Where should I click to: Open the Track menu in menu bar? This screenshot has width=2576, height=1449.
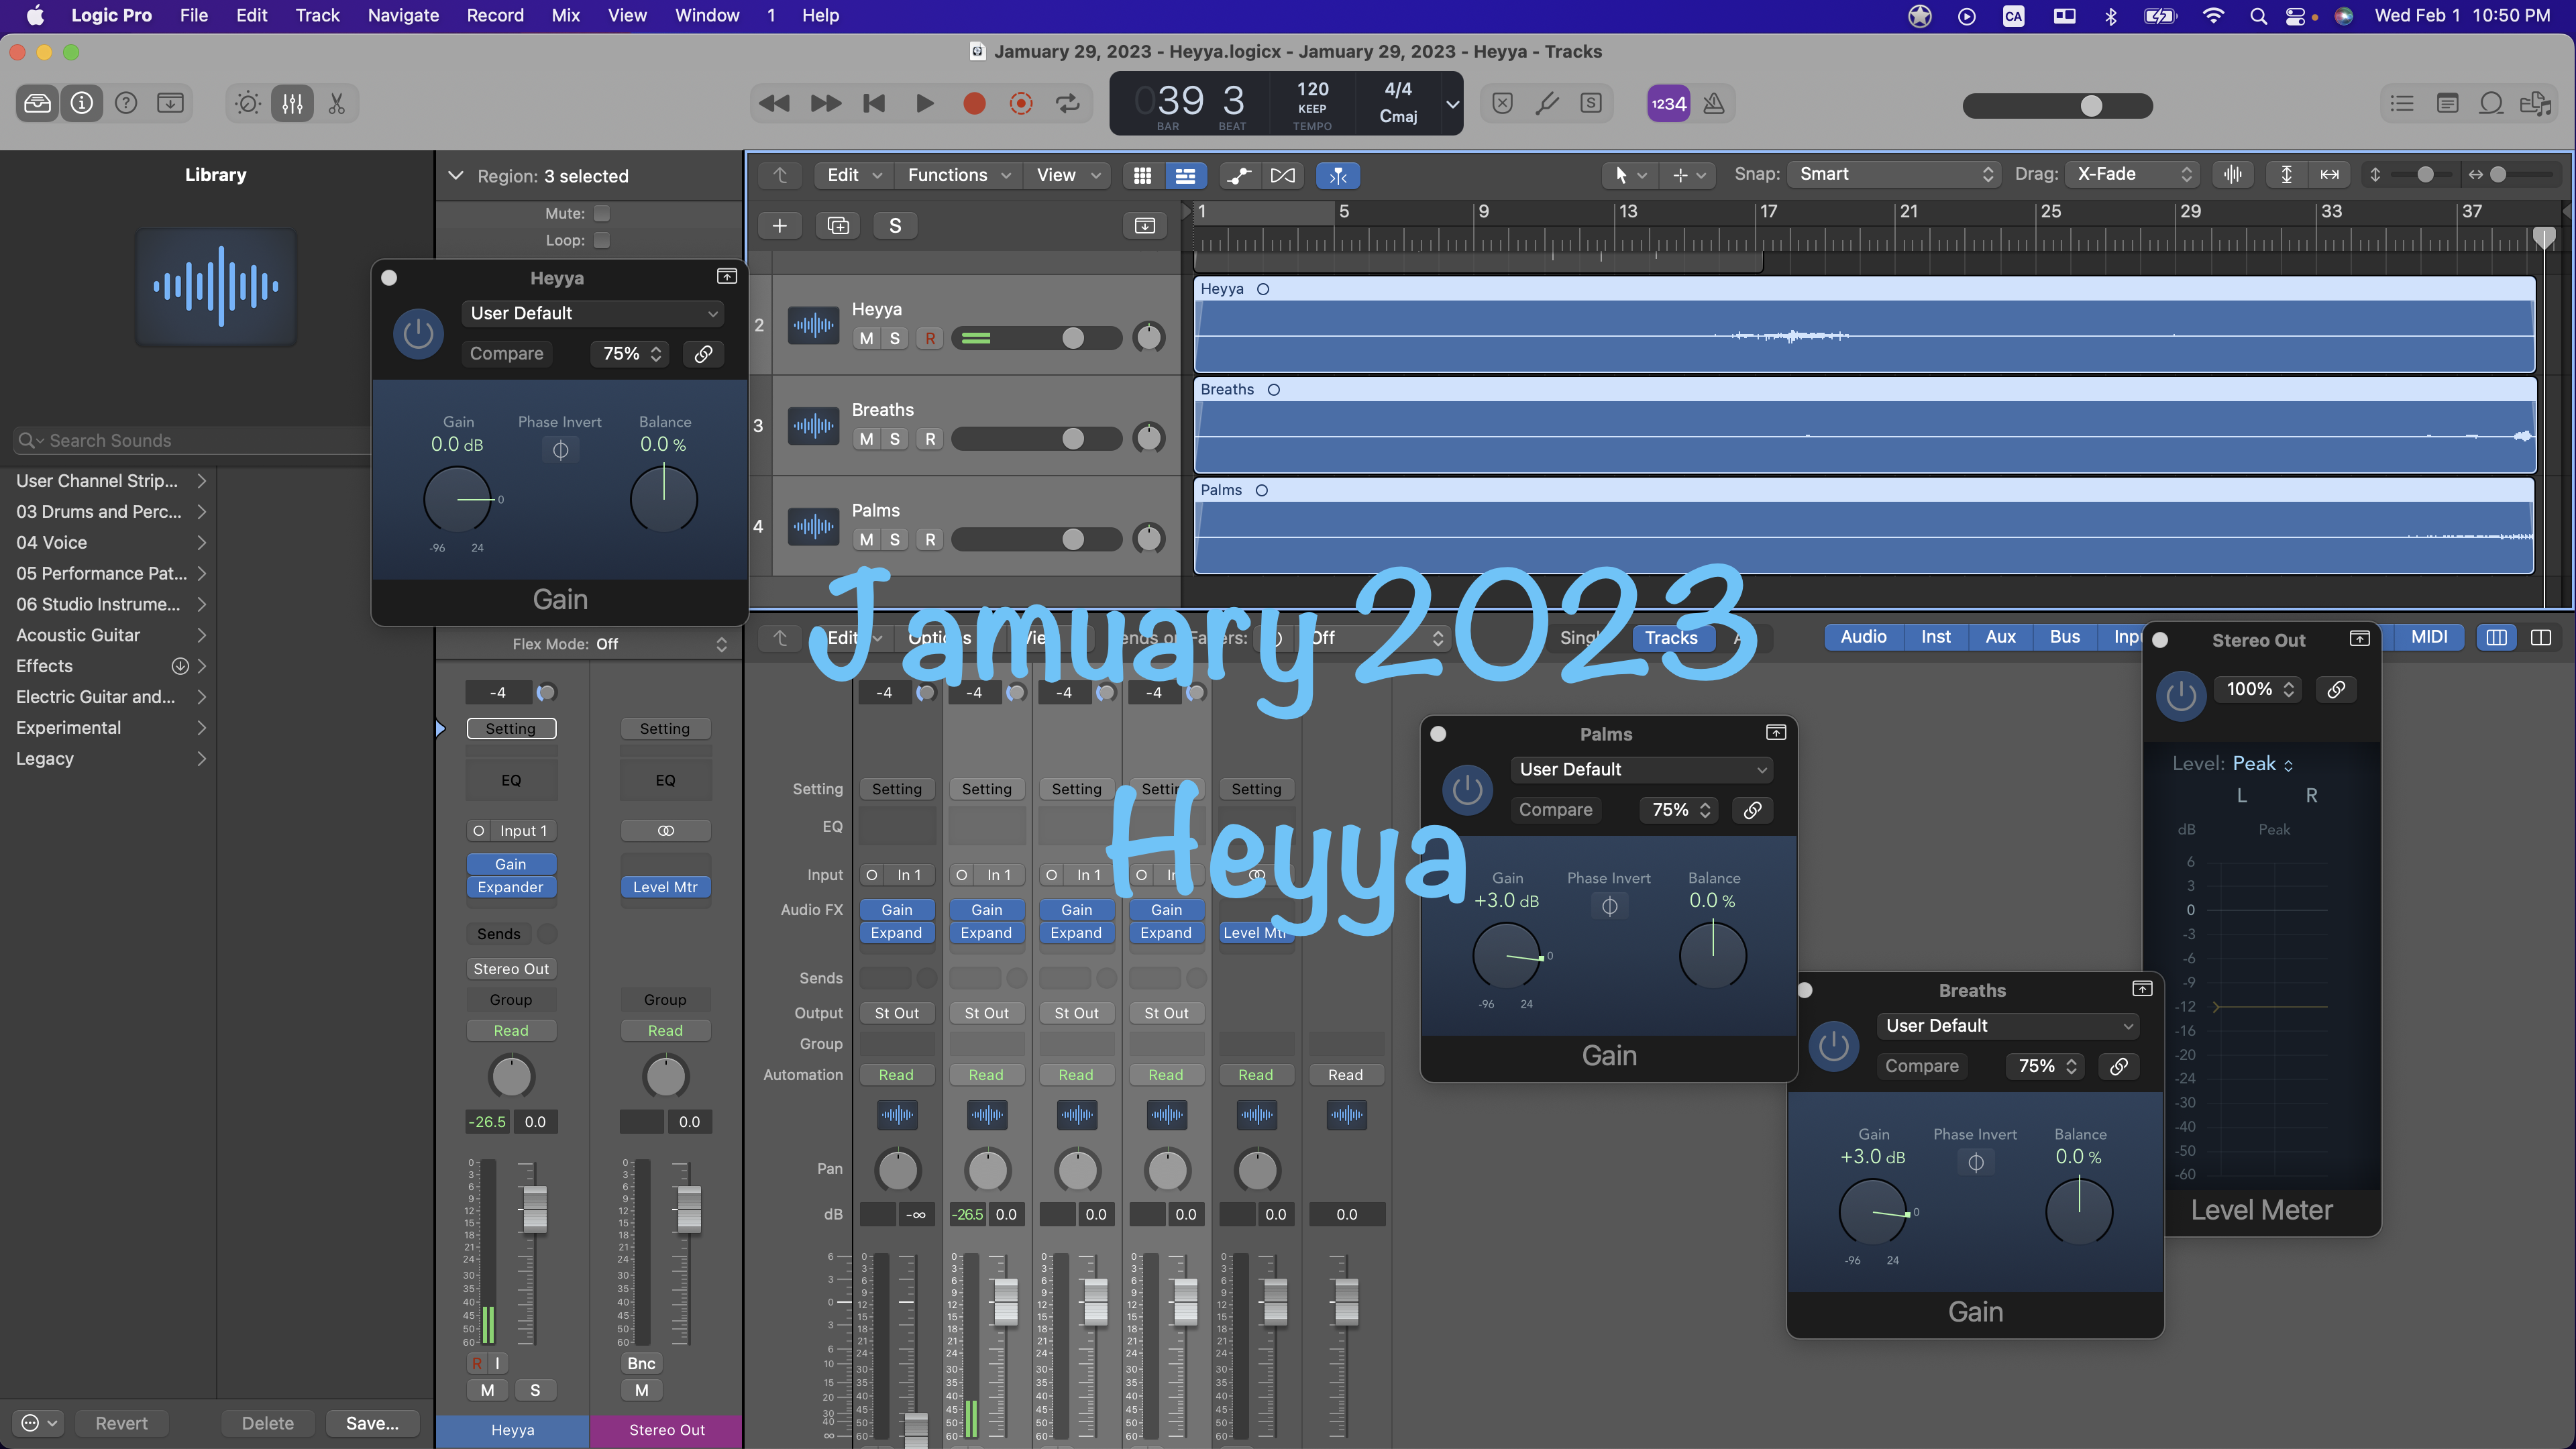point(317,15)
